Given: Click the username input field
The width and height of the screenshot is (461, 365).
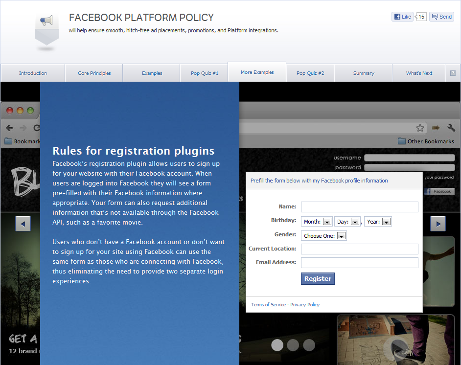Looking at the screenshot, I should pyautogui.click(x=409, y=158).
